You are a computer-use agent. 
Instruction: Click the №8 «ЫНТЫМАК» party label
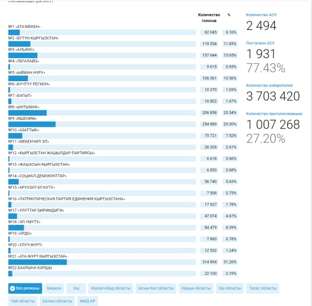24,107
